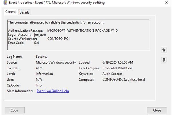Screen dimensions: 172x115
Task: Click the CONTOSO-PC1 source workstation value
Action: point(58,39)
